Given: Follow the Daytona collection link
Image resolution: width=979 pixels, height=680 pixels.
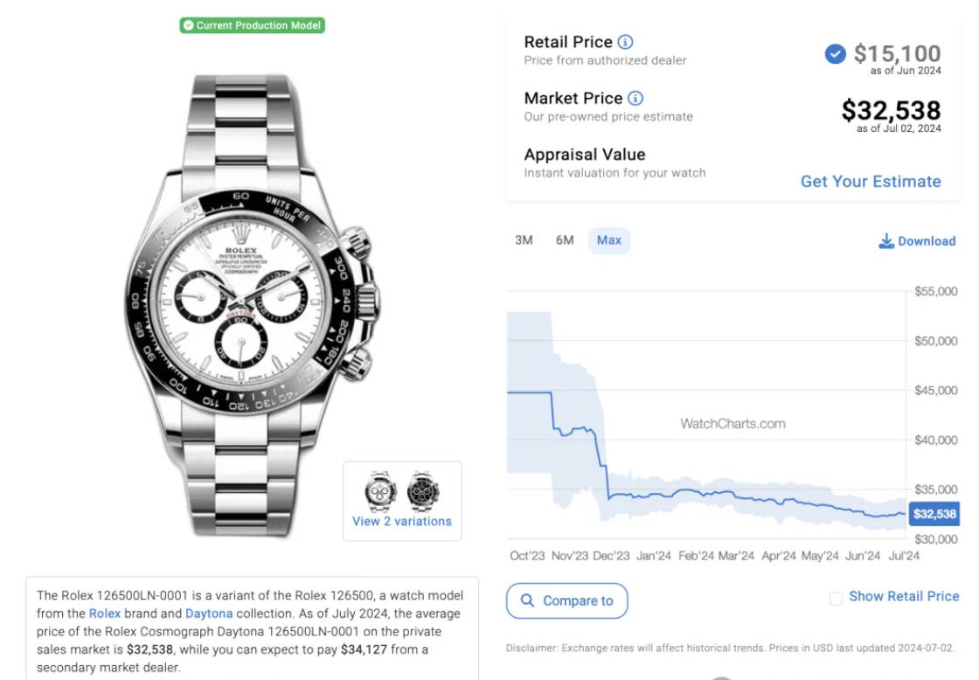Looking at the screenshot, I should click(209, 614).
